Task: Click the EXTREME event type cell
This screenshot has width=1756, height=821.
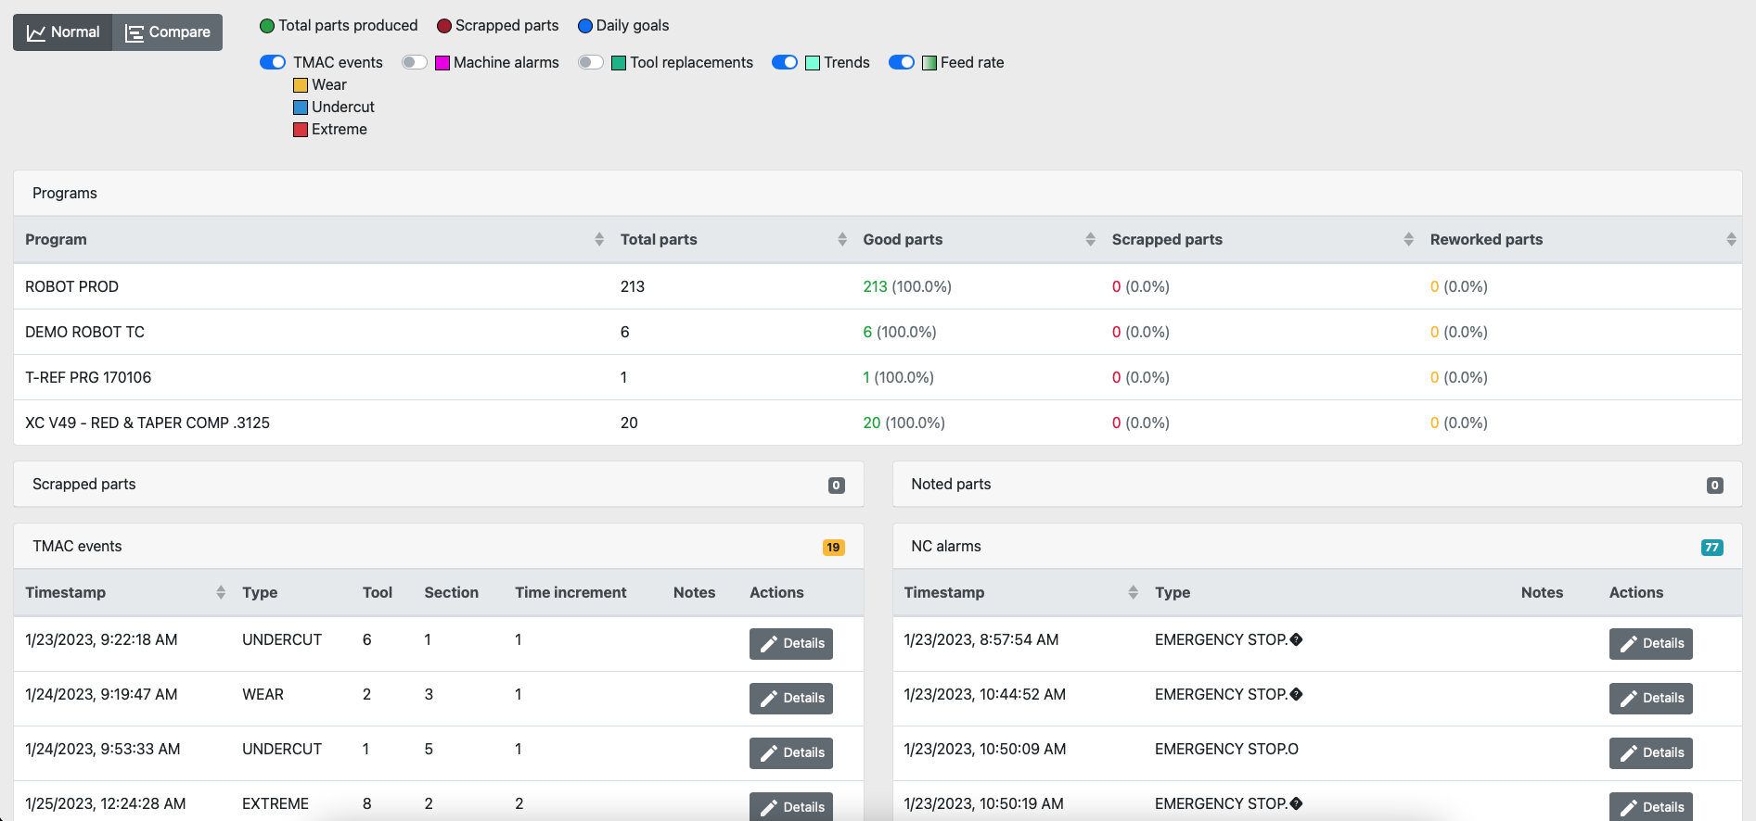Action: click(276, 804)
